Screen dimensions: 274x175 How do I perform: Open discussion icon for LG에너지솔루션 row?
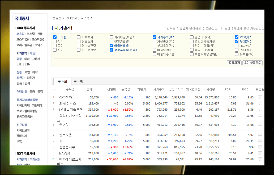tap(260, 109)
